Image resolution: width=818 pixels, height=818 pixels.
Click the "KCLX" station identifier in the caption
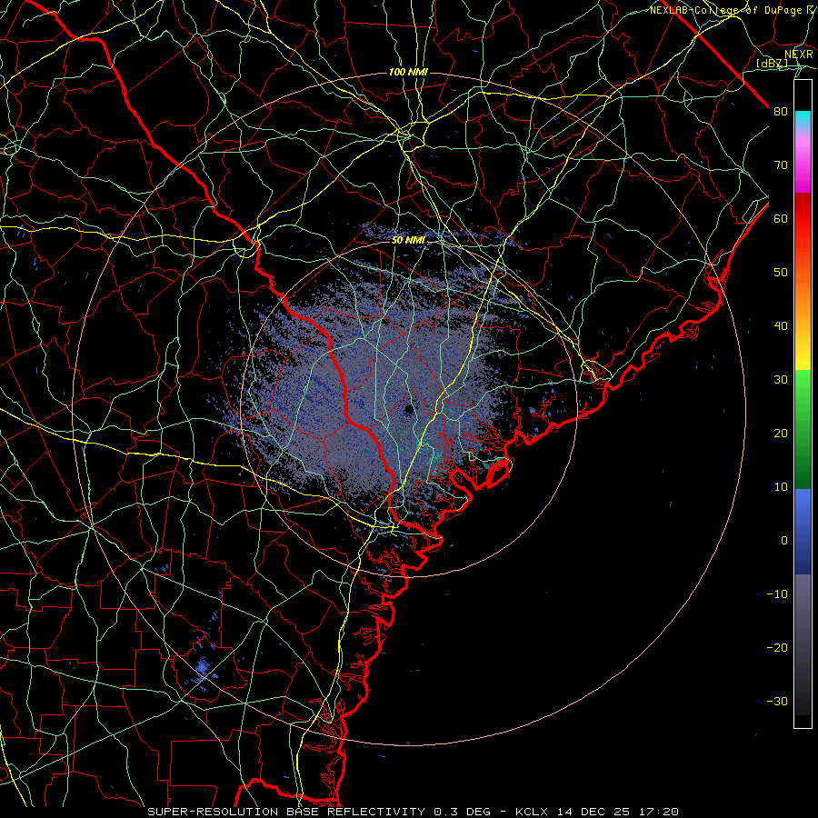pos(531,812)
